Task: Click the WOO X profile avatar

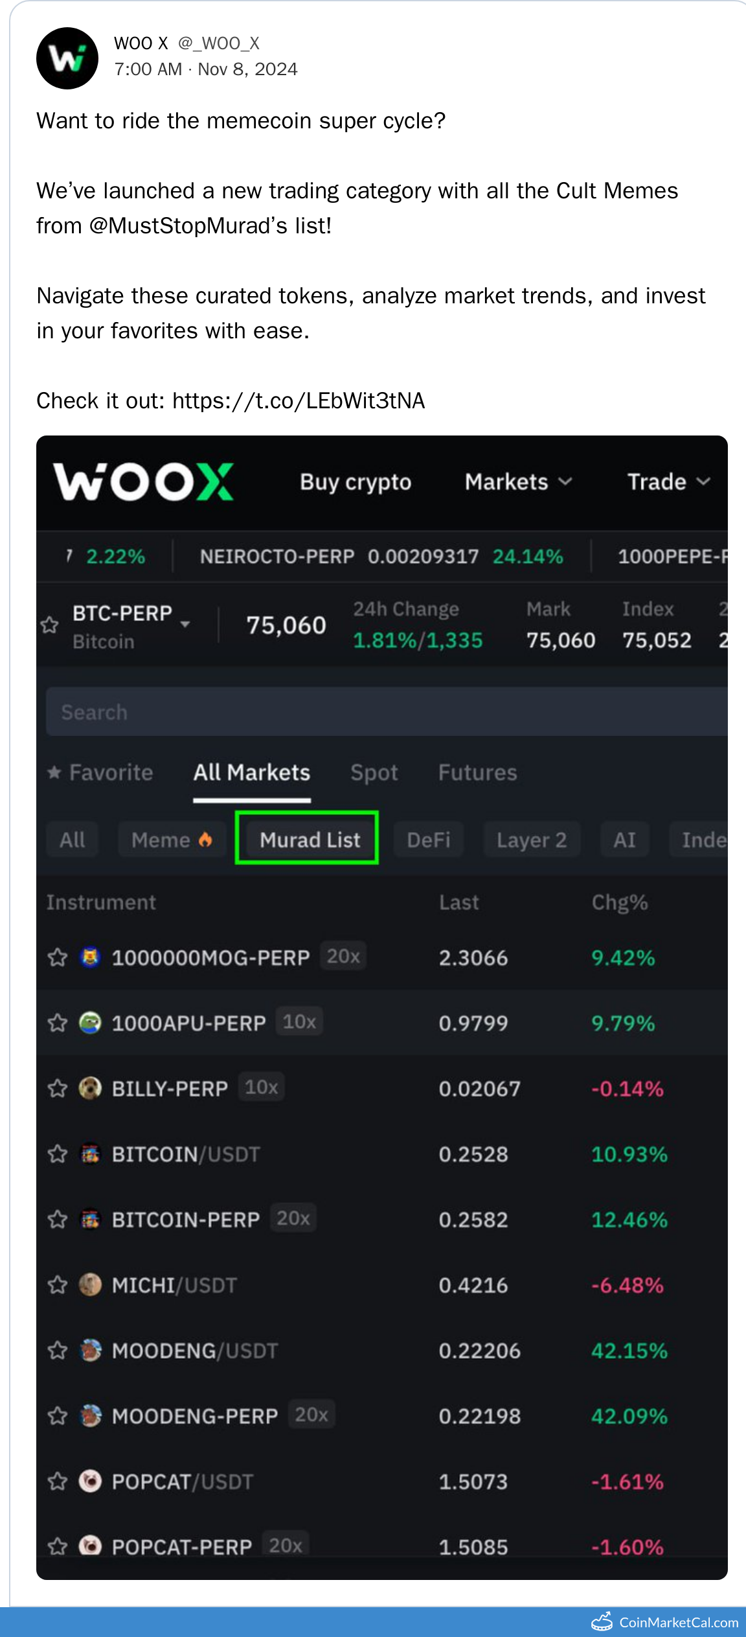Action: click(x=67, y=58)
